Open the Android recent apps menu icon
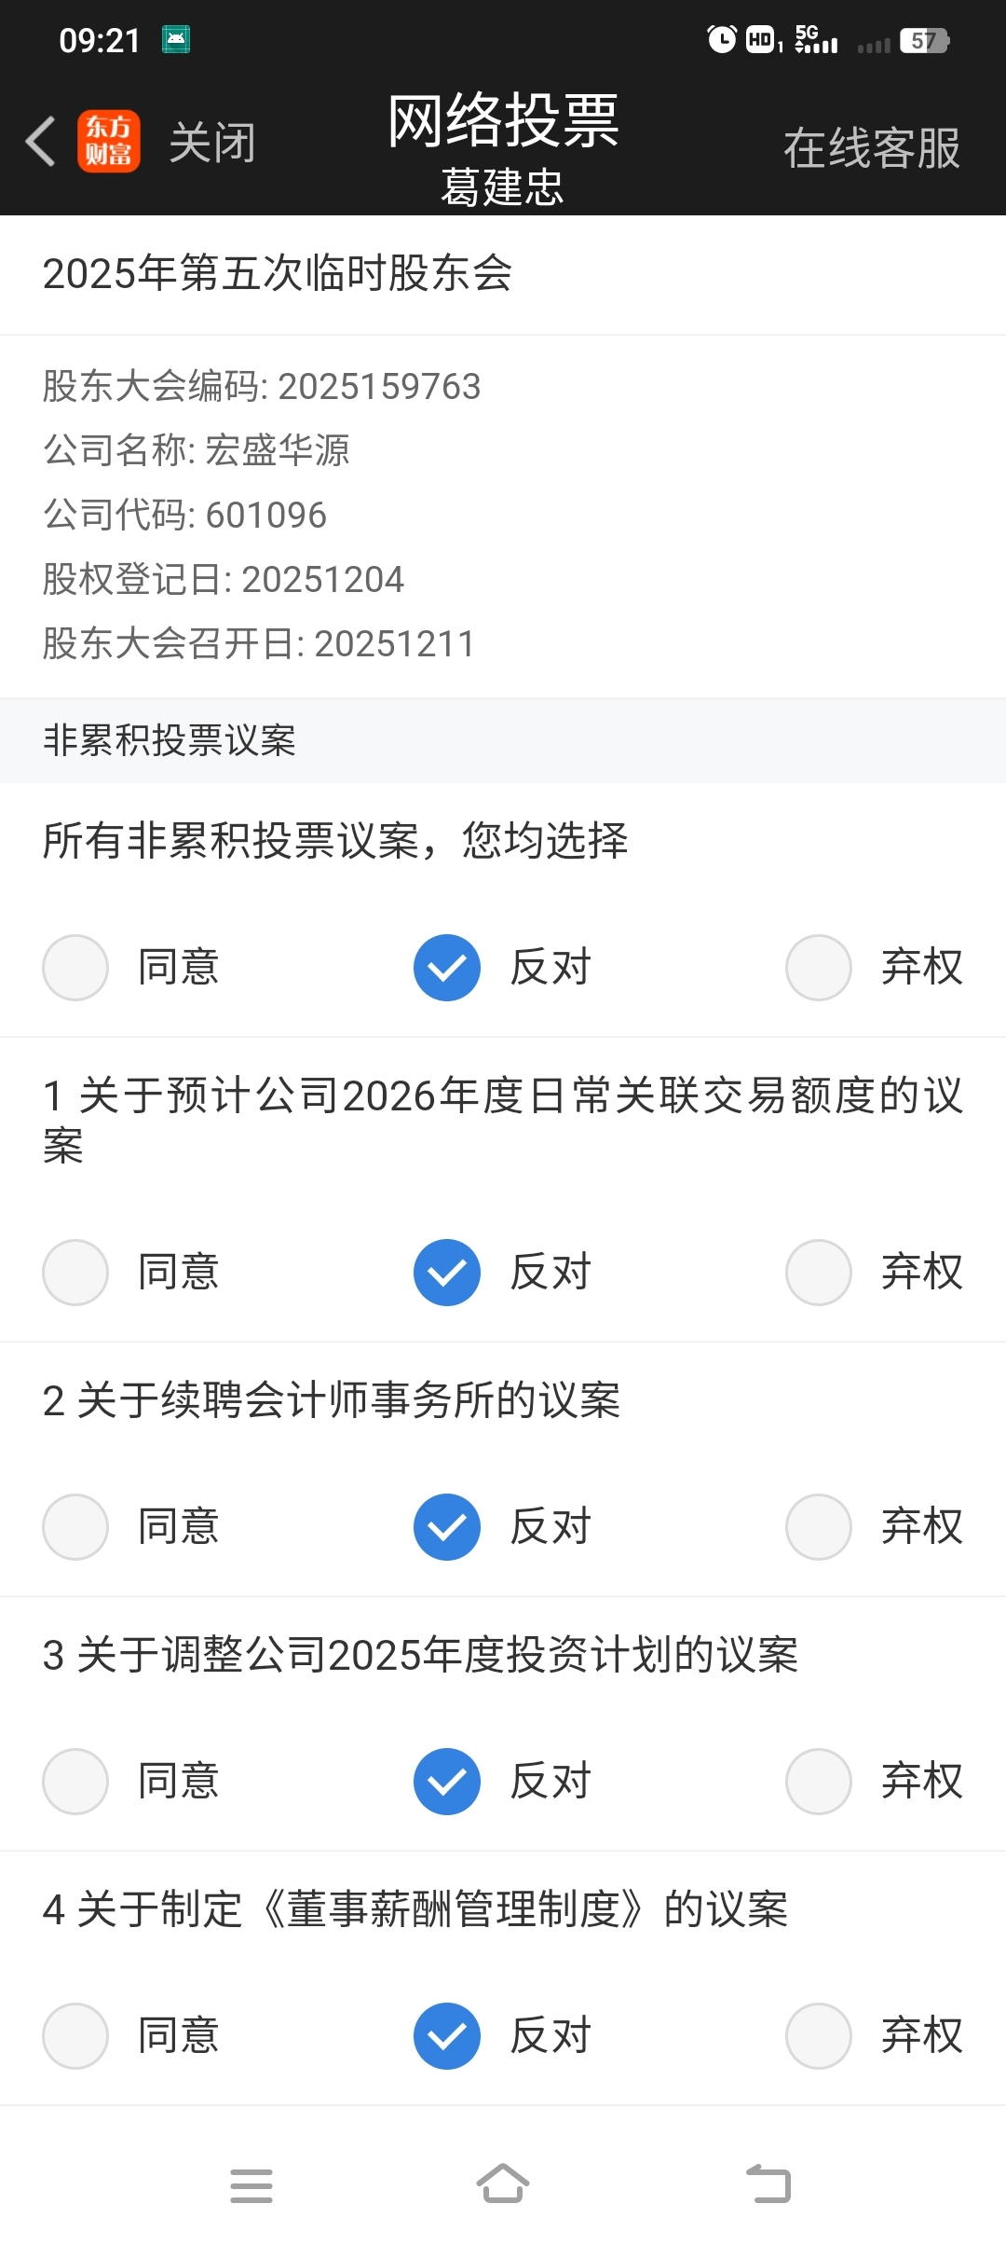The image size is (1006, 2245). [x=251, y=2185]
